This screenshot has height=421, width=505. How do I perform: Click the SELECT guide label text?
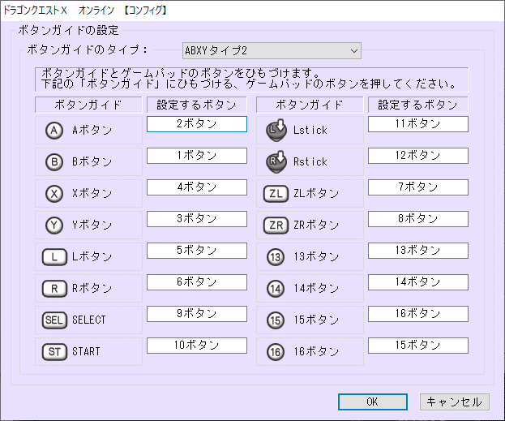89,320
